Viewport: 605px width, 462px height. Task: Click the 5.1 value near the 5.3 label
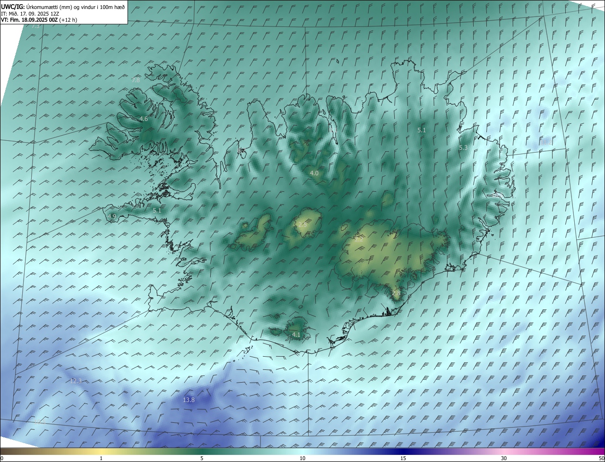click(422, 130)
